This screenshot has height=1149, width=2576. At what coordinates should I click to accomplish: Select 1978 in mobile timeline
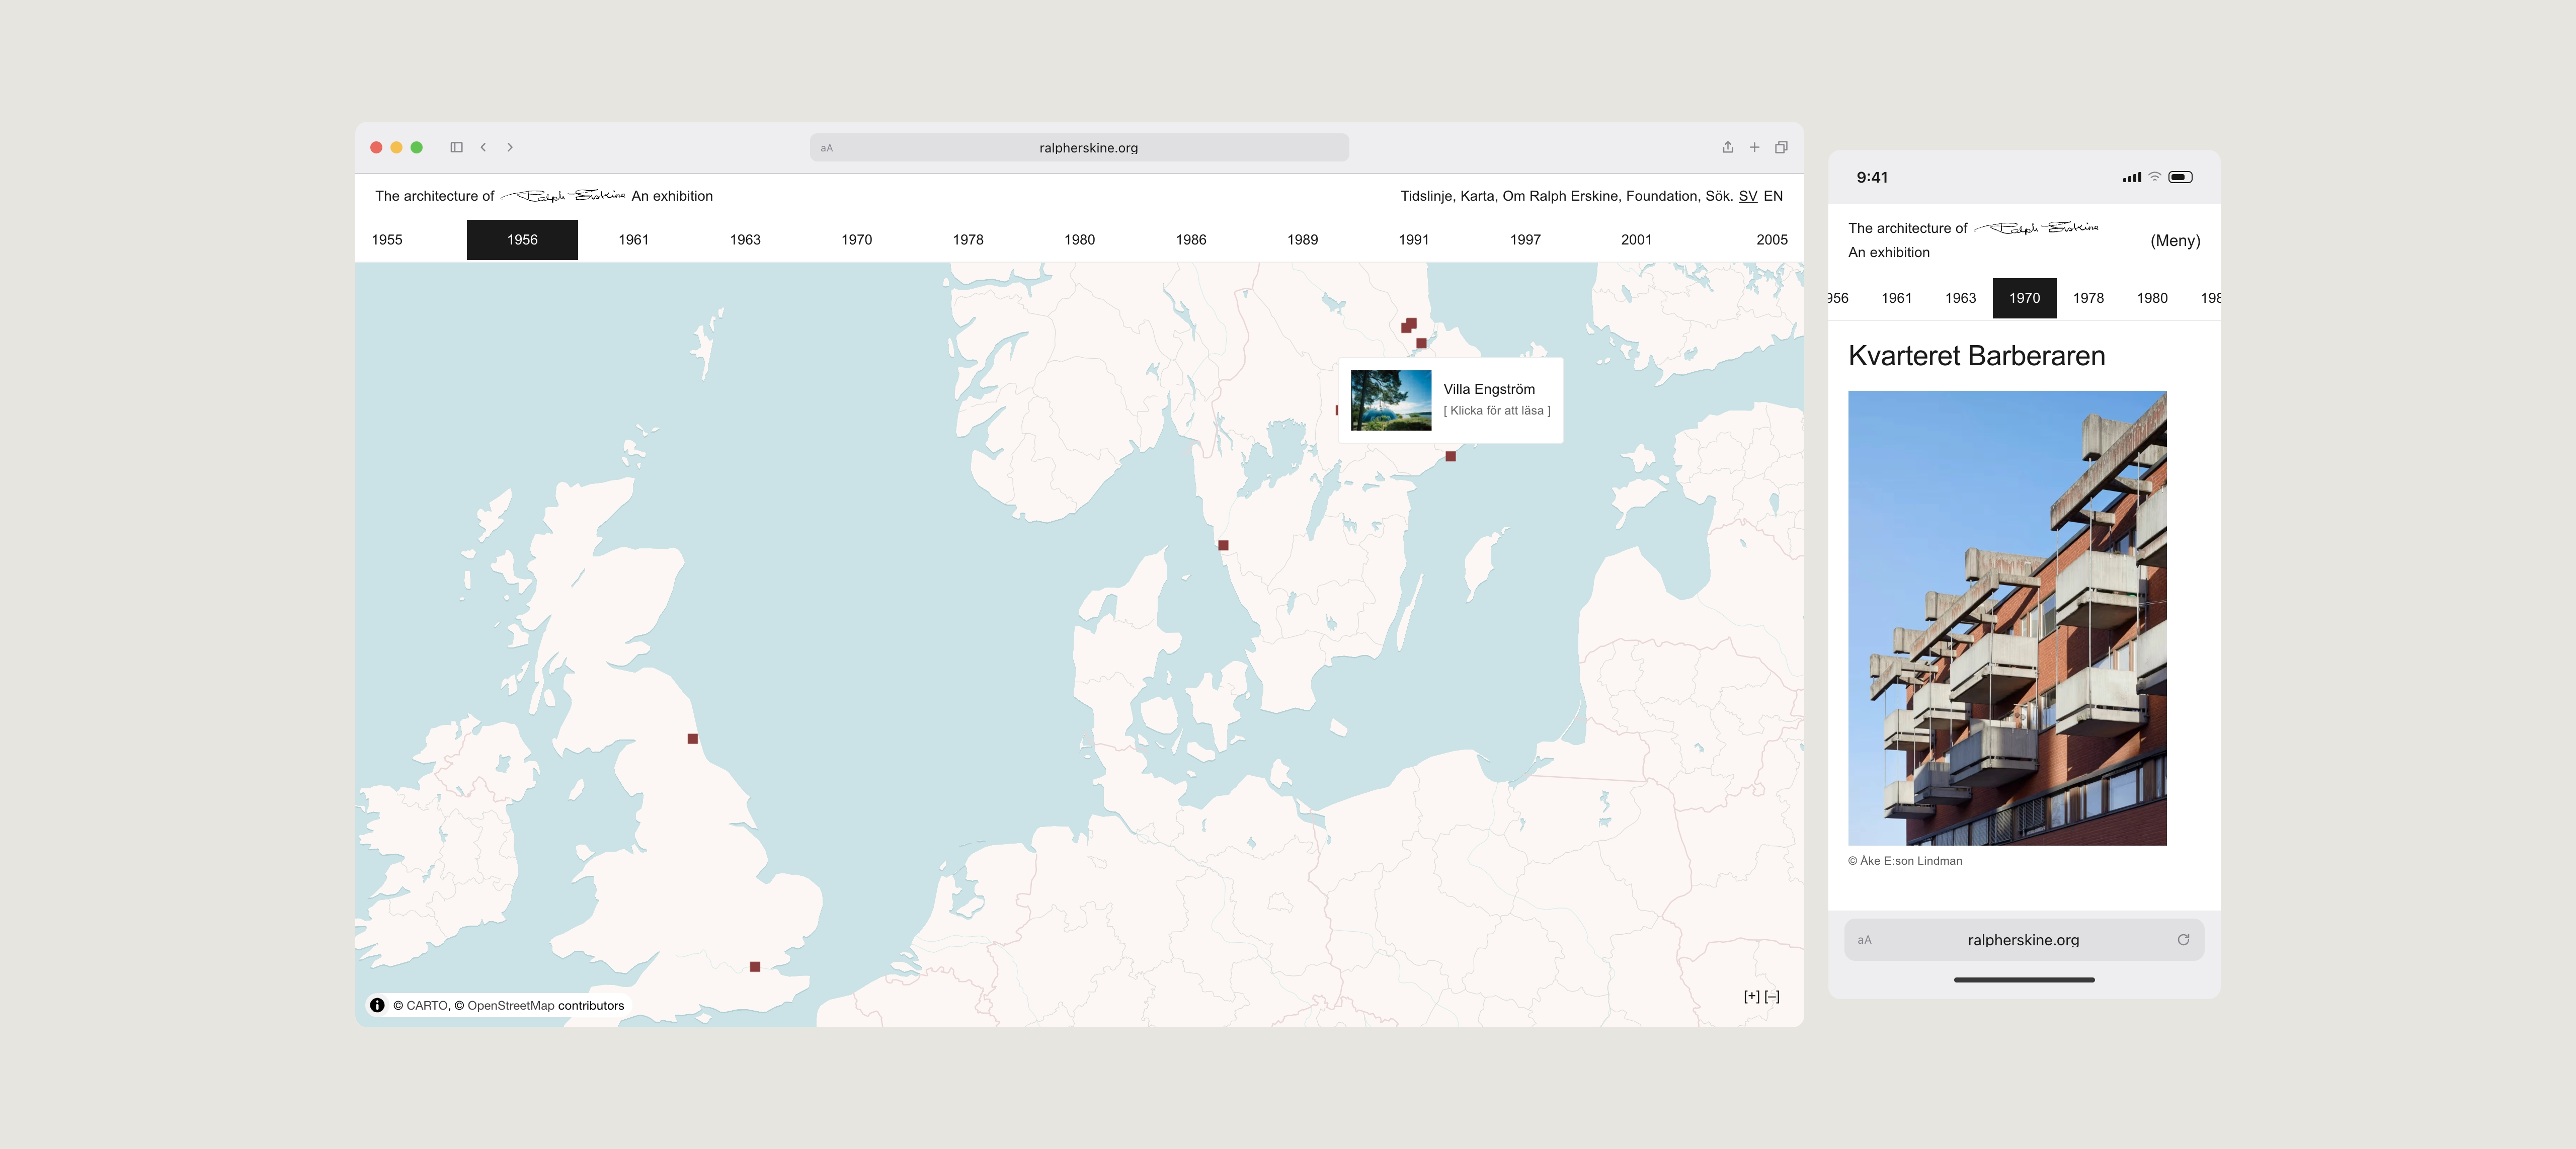coord(2088,298)
